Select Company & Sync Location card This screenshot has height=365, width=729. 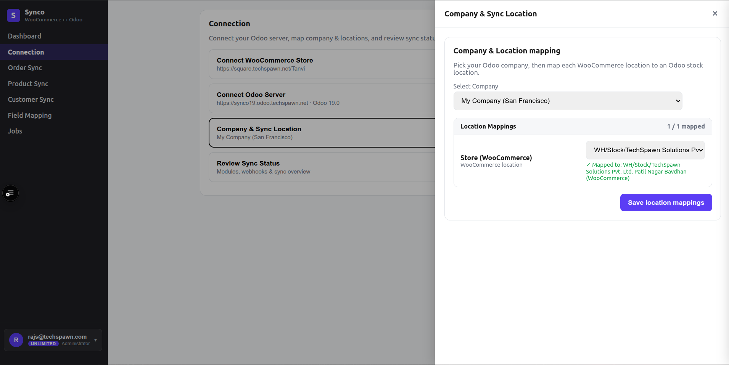coord(322,133)
